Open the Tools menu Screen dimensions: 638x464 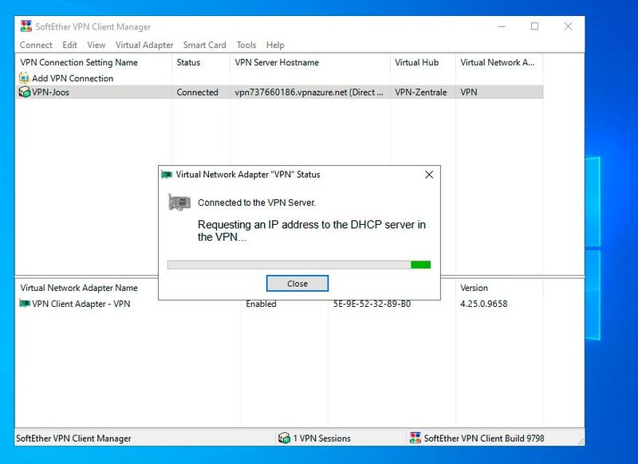pos(246,45)
